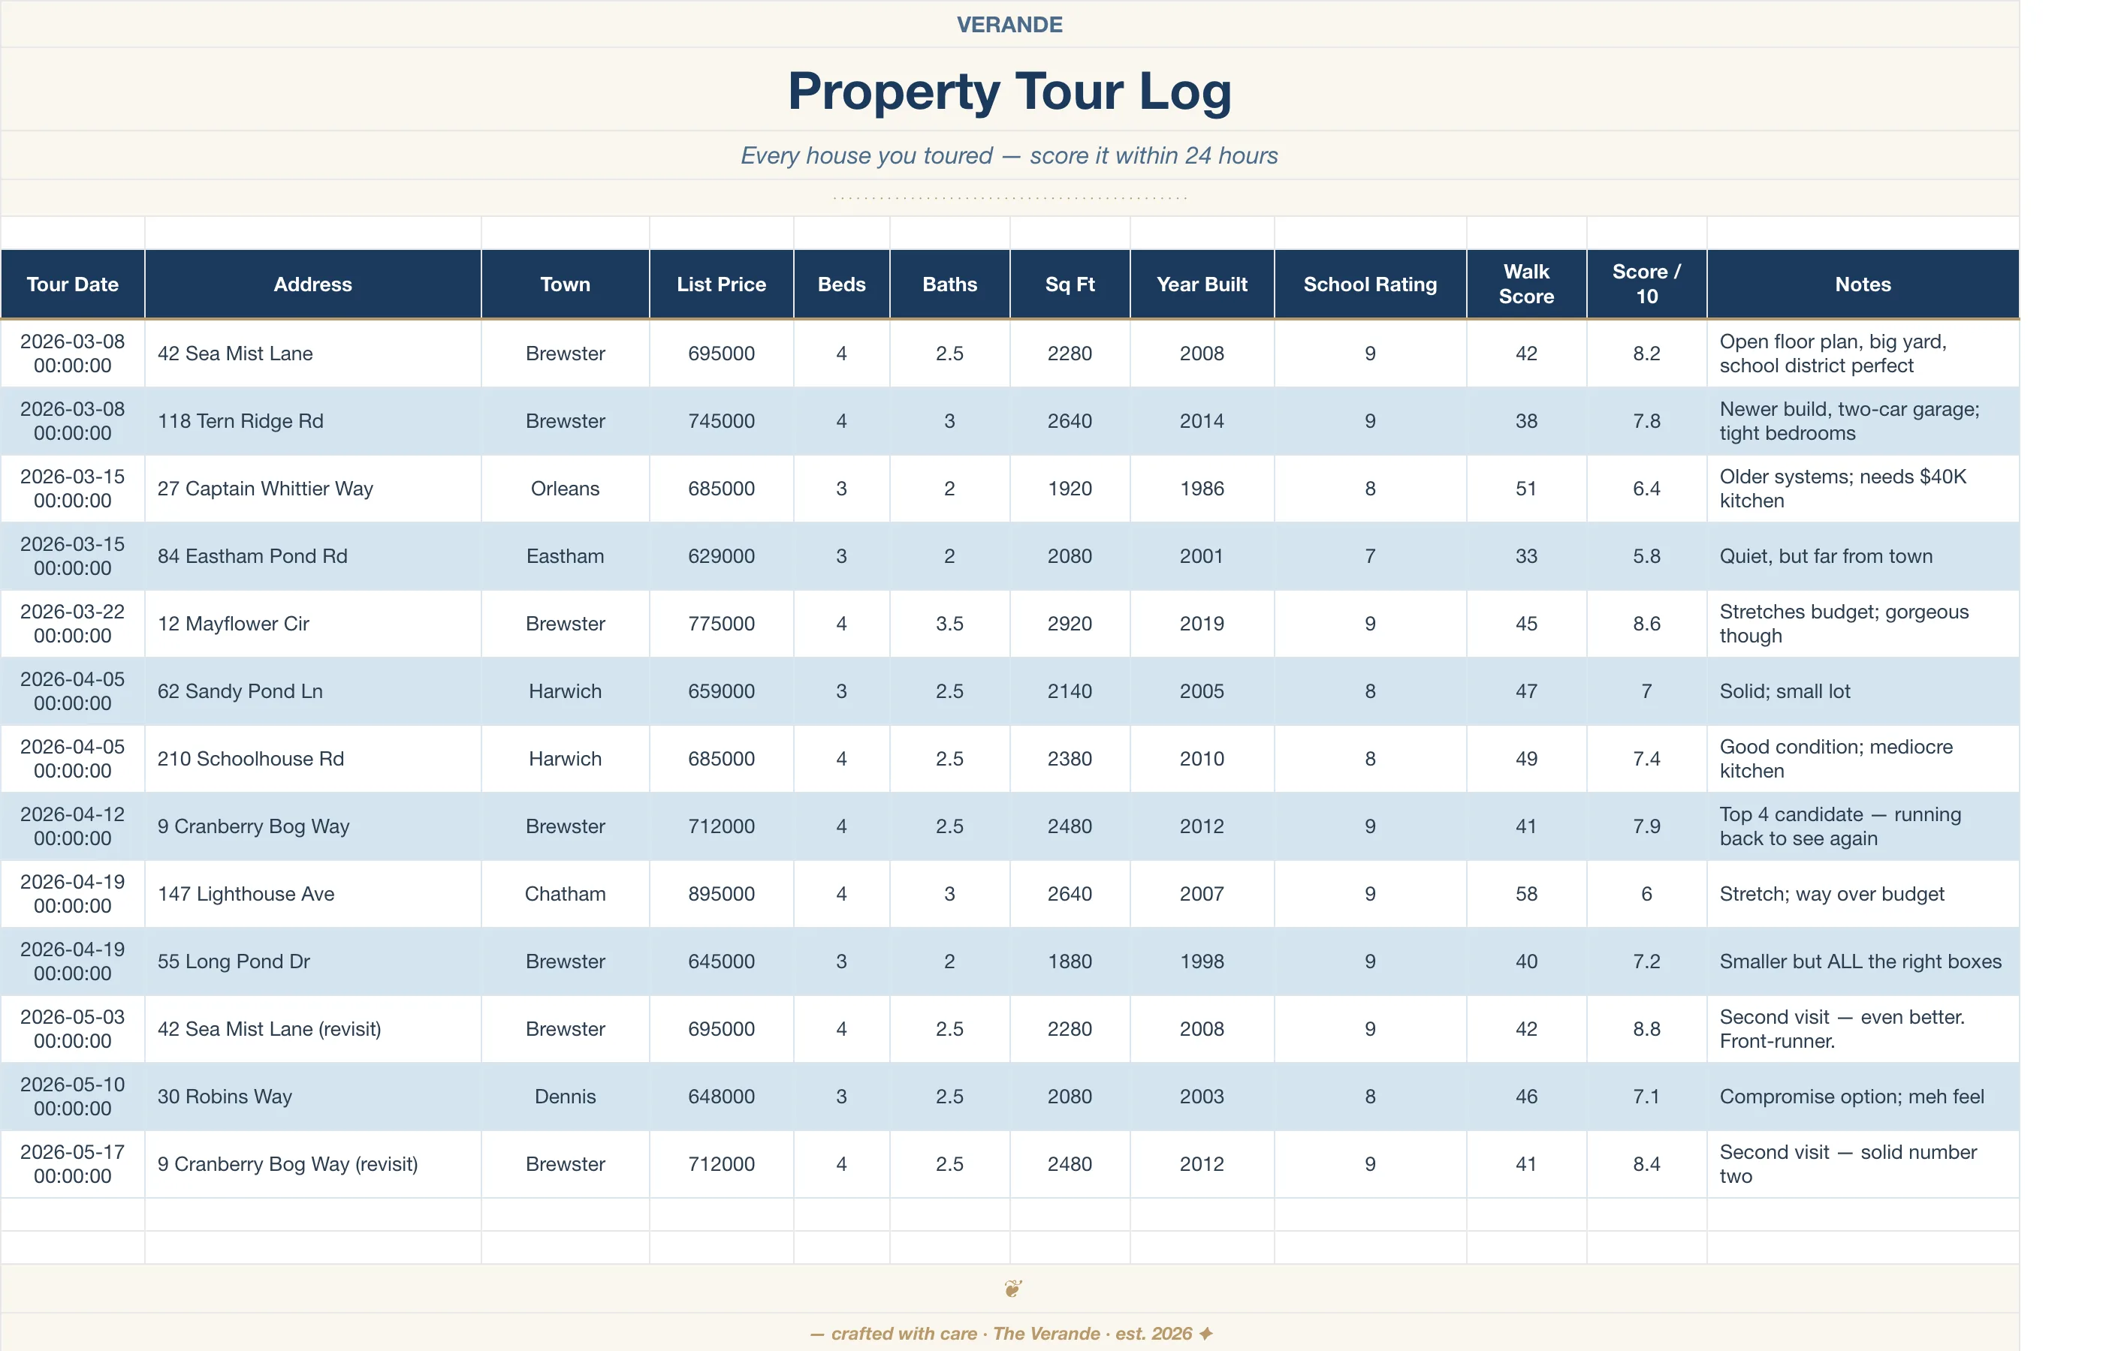Select the Chatham town cell
The height and width of the screenshot is (1351, 2103).
pyautogui.click(x=566, y=894)
